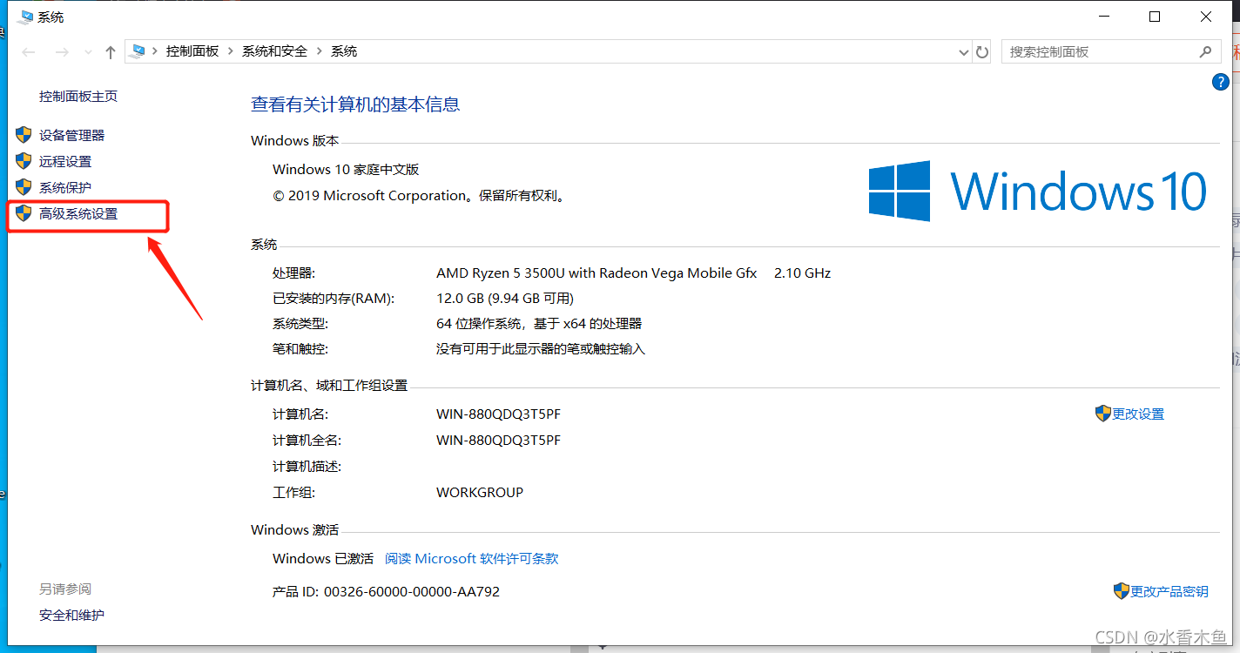Click the 2.10 GHz clock speed value
1240x653 pixels.
(803, 273)
